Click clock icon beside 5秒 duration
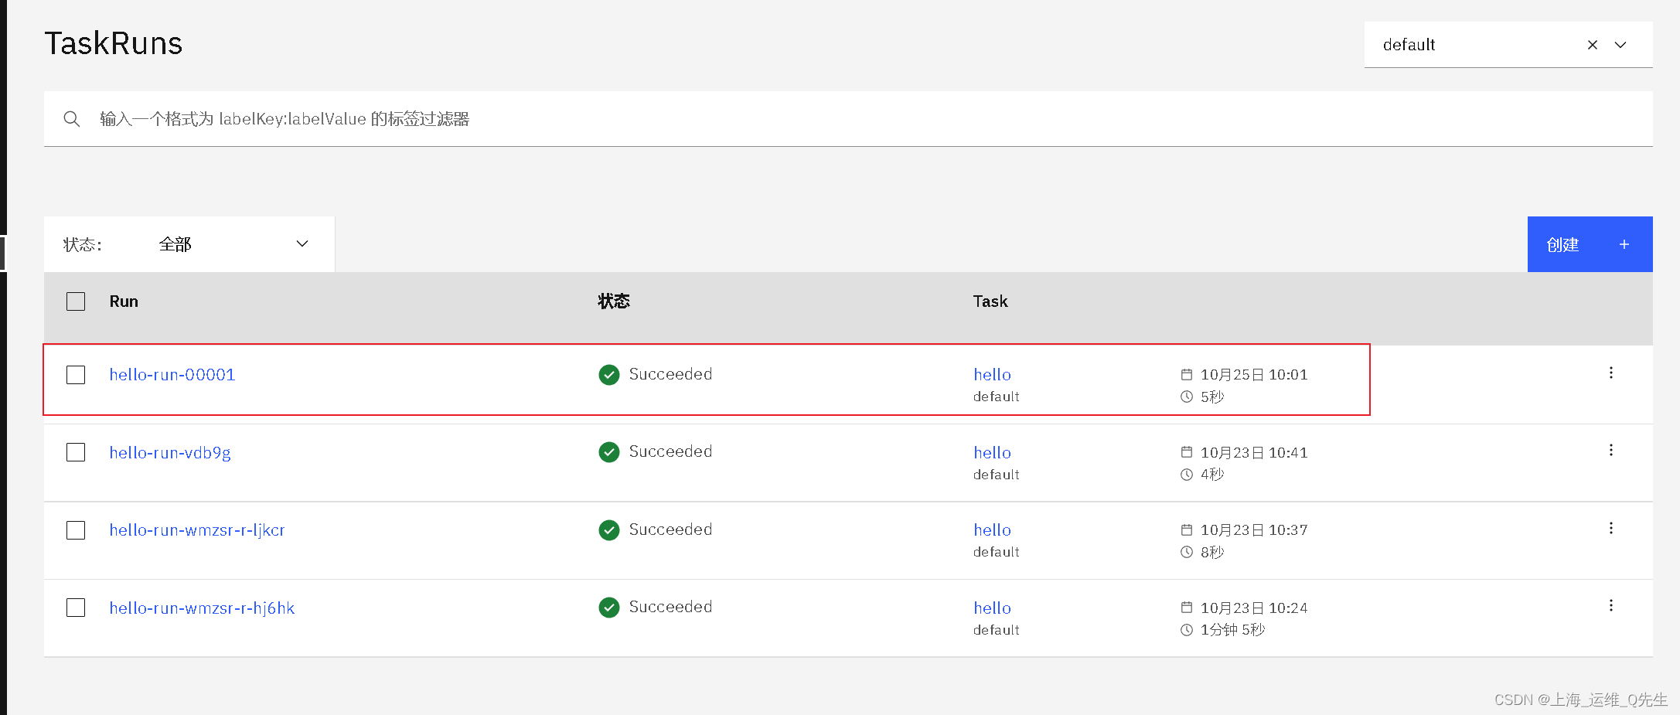1680x715 pixels. point(1187,397)
